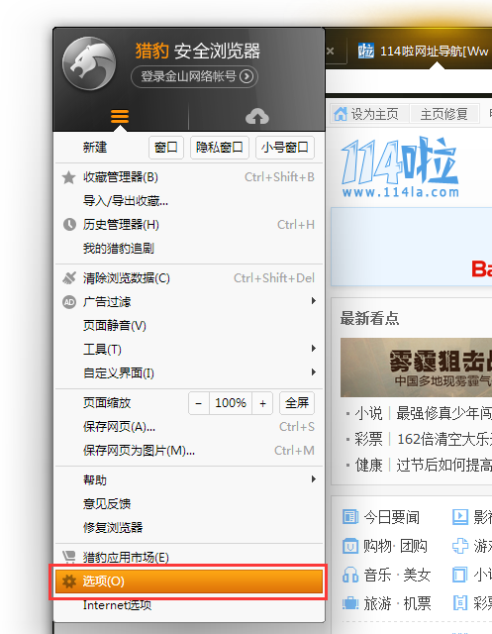Click the 小说 category link
The image size is (492, 634).
368,413
